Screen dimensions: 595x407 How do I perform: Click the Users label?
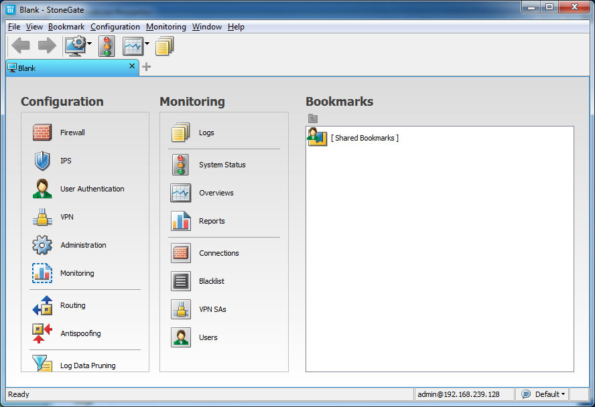coord(208,337)
